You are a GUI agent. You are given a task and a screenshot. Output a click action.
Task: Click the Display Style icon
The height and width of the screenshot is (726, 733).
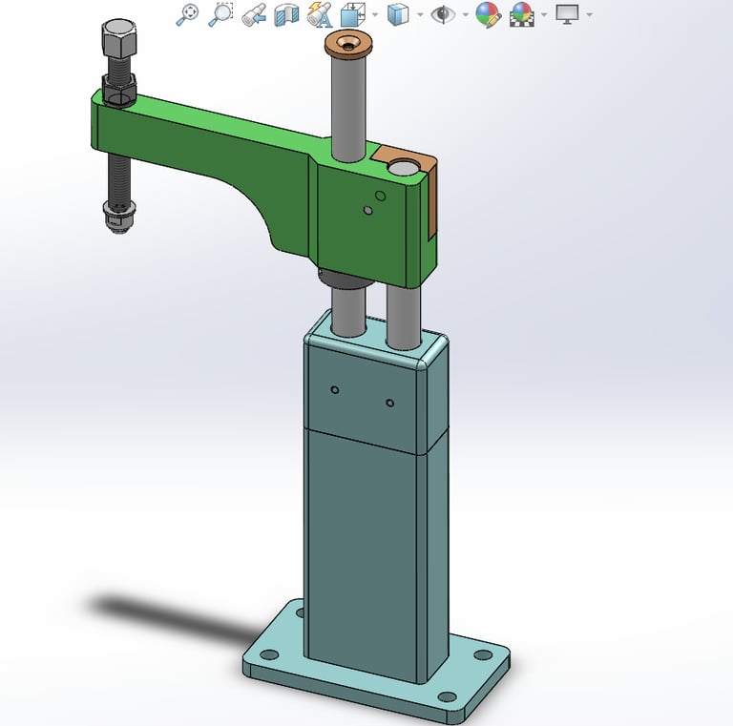398,15
